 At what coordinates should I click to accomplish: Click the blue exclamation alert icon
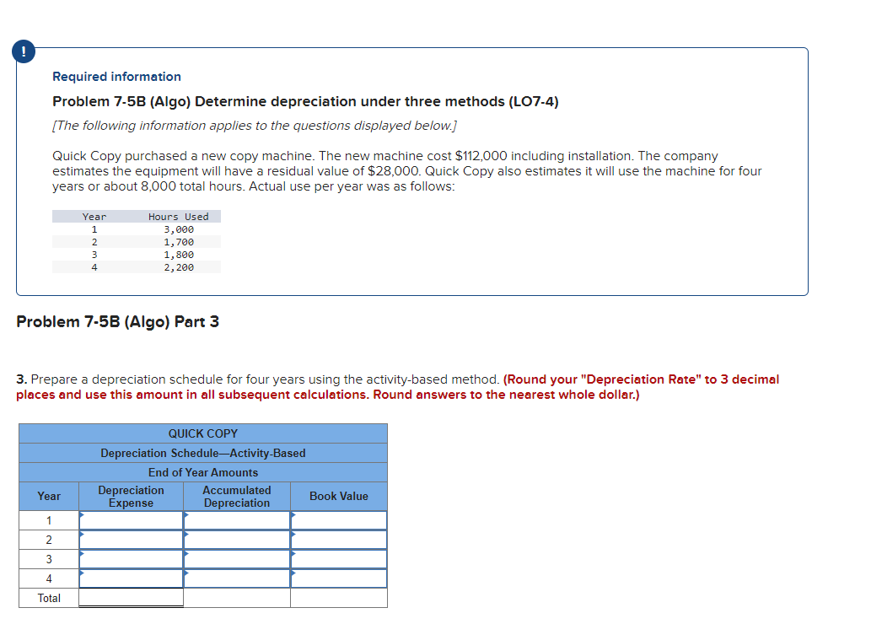[x=23, y=51]
